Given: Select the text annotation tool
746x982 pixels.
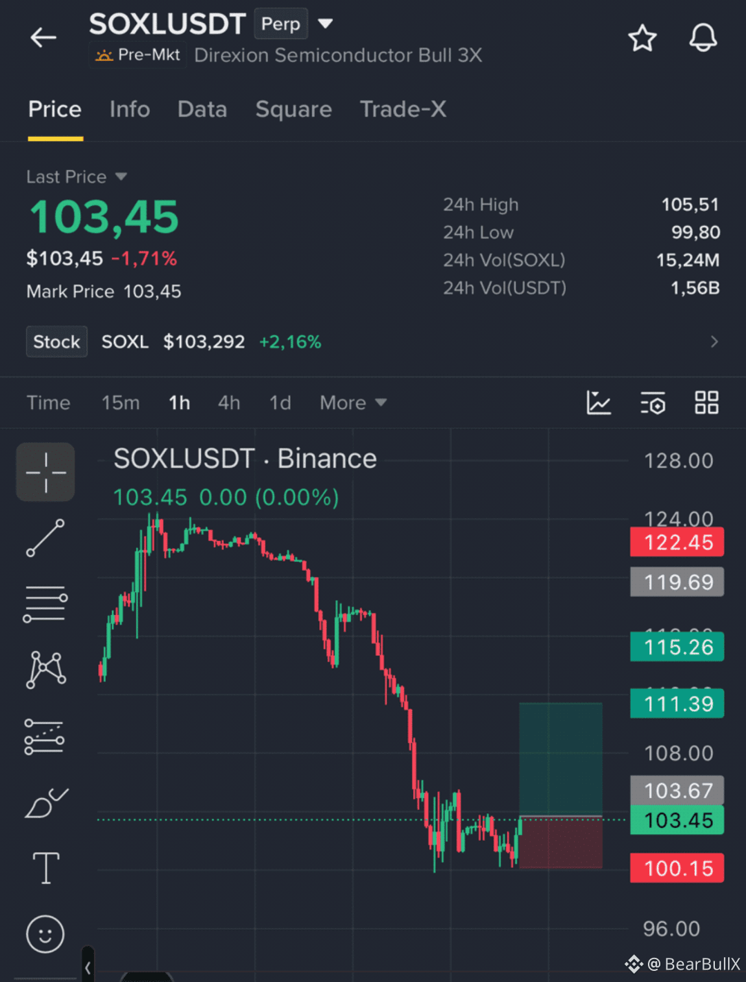Looking at the screenshot, I should (x=46, y=868).
